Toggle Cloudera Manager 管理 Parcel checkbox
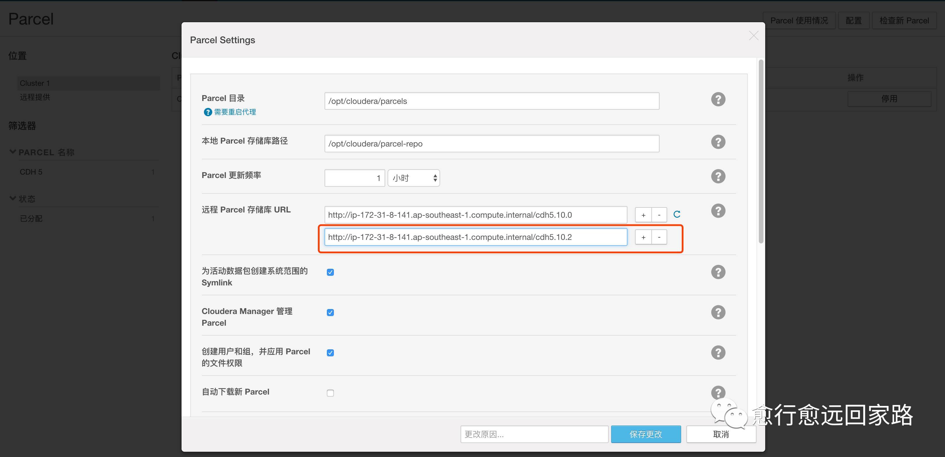The image size is (945, 457). pos(330,313)
